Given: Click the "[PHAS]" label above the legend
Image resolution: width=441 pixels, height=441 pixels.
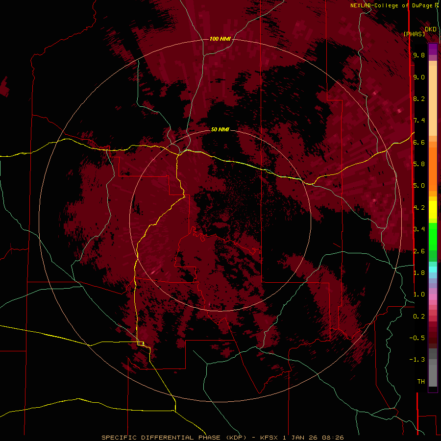Looking at the screenshot, I should [x=414, y=34].
